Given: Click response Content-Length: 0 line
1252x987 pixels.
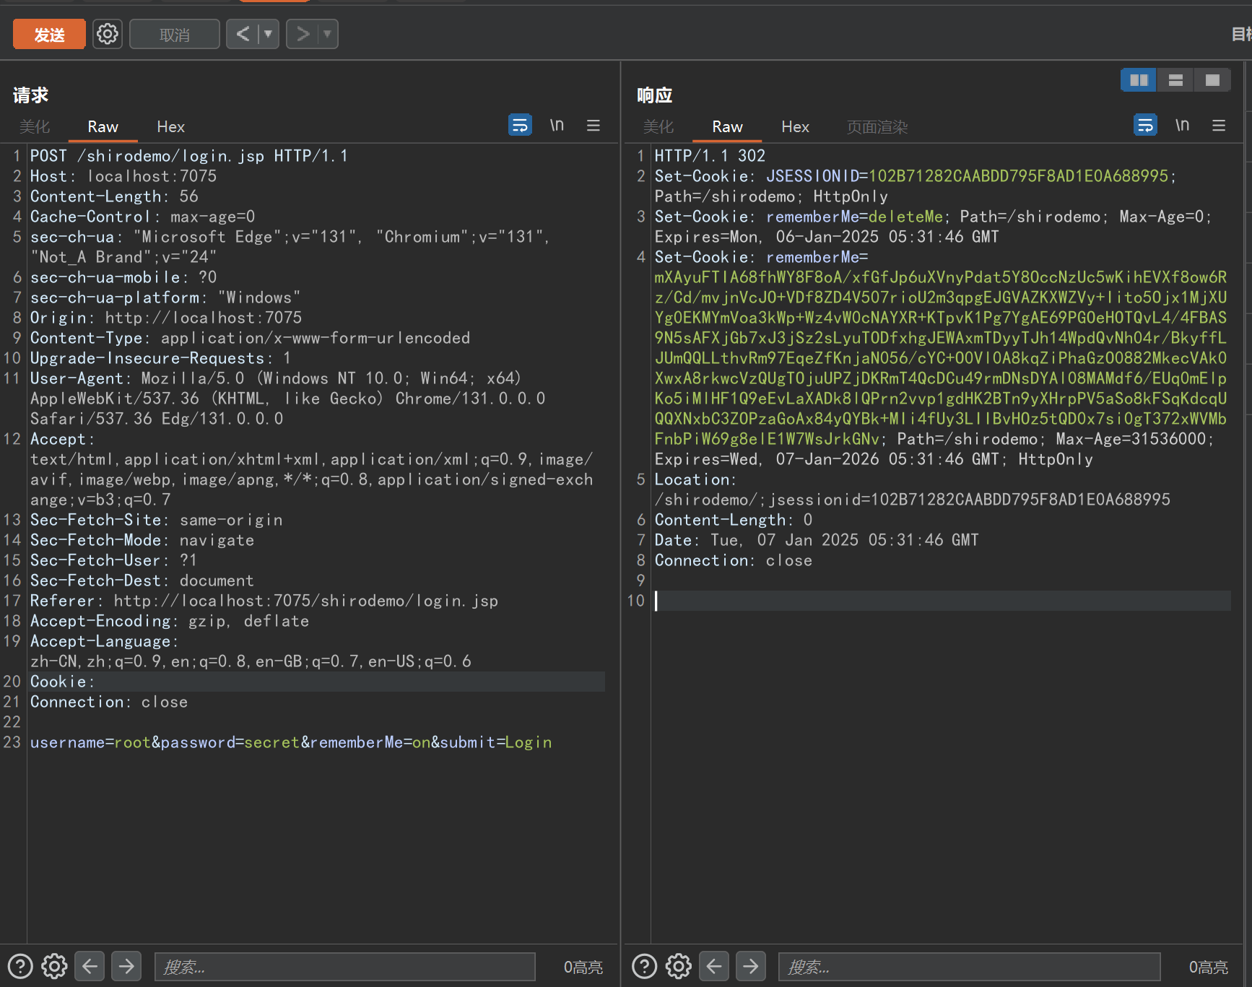Looking at the screenshot, I should (734, 520).
